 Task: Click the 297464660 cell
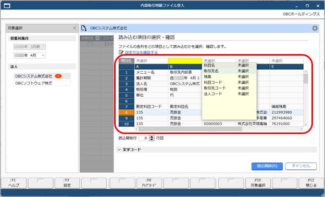coord(286,118)
